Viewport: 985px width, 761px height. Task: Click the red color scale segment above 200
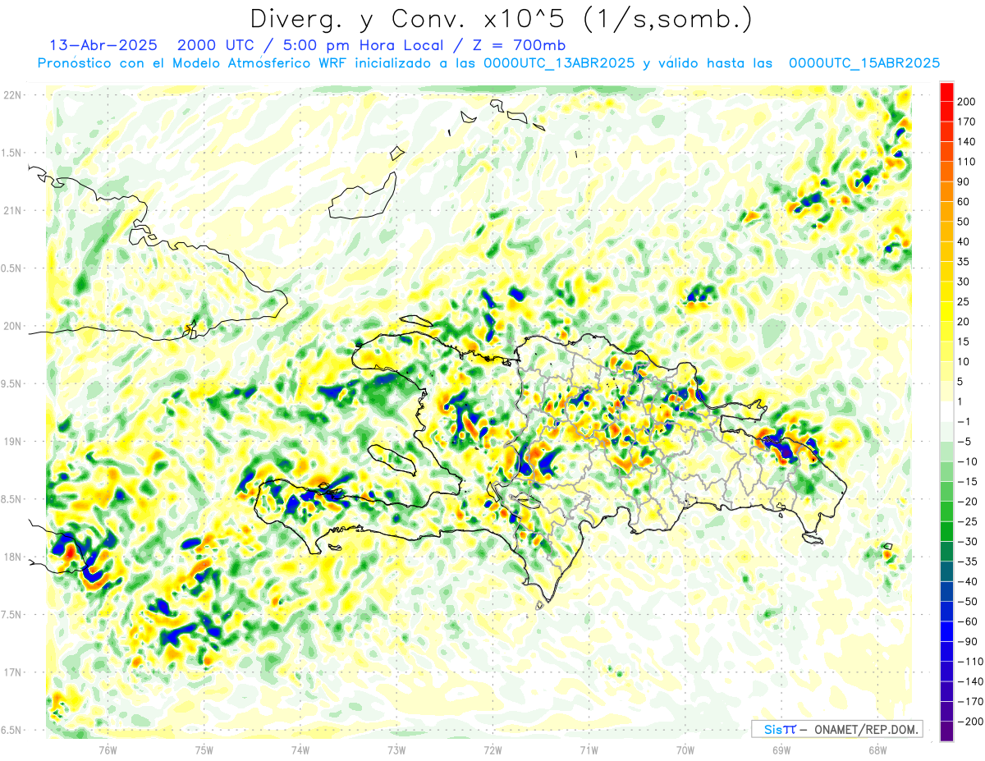946,92
